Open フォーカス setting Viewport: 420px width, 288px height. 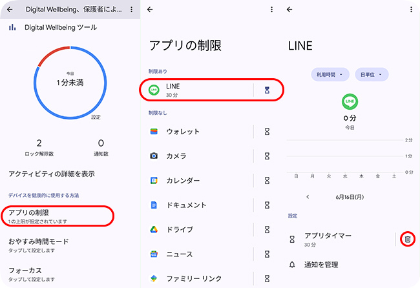[32, 274]
